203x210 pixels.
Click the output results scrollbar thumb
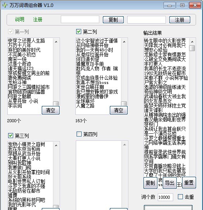(x=192, y=48)
